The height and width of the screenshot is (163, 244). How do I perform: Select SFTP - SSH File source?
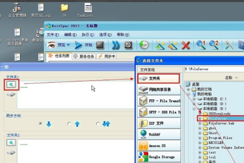159,112
